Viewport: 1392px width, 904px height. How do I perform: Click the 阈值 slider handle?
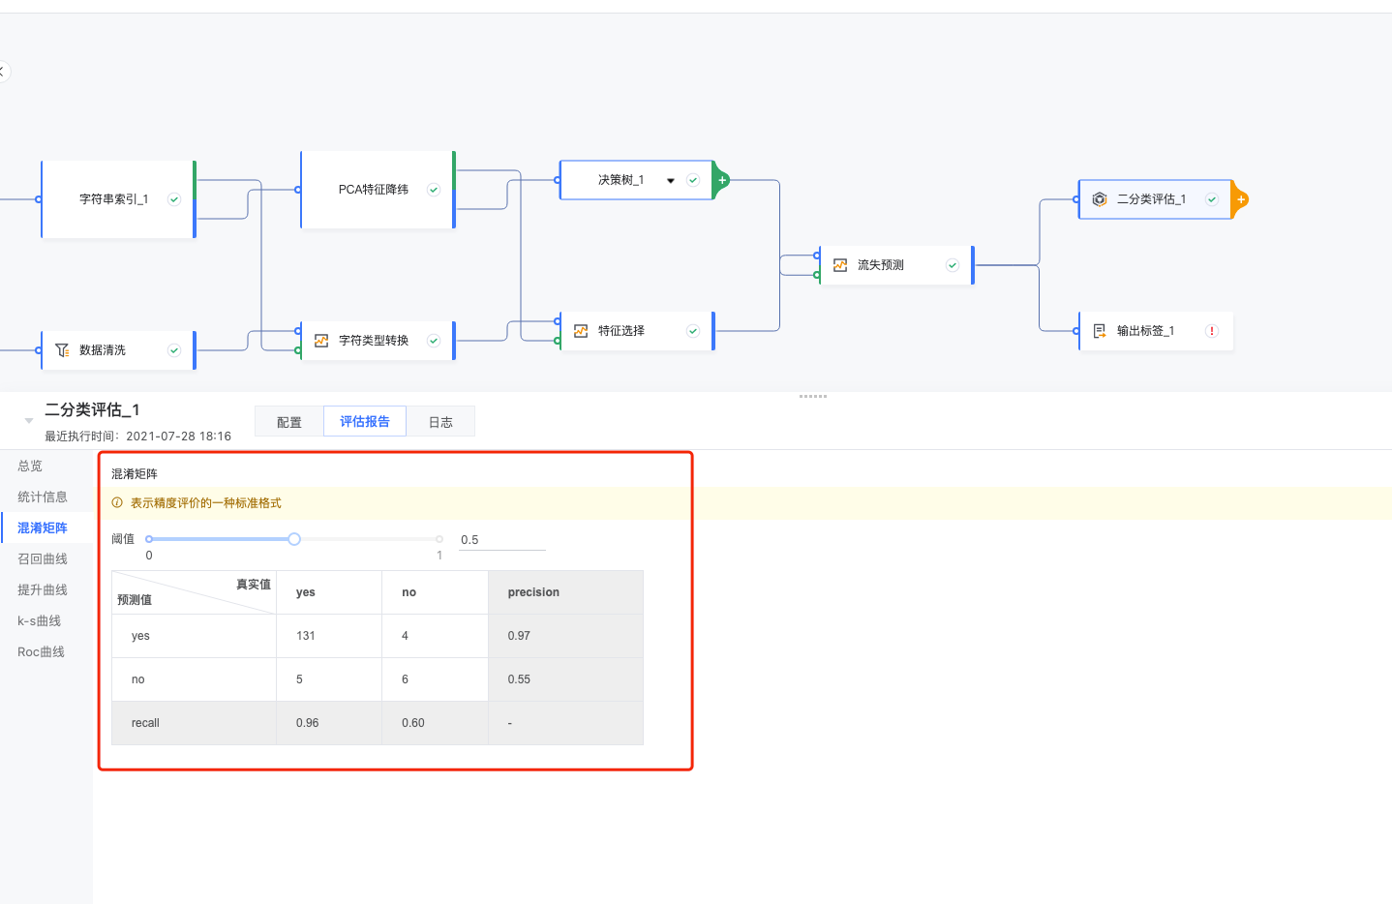(294, 539)
